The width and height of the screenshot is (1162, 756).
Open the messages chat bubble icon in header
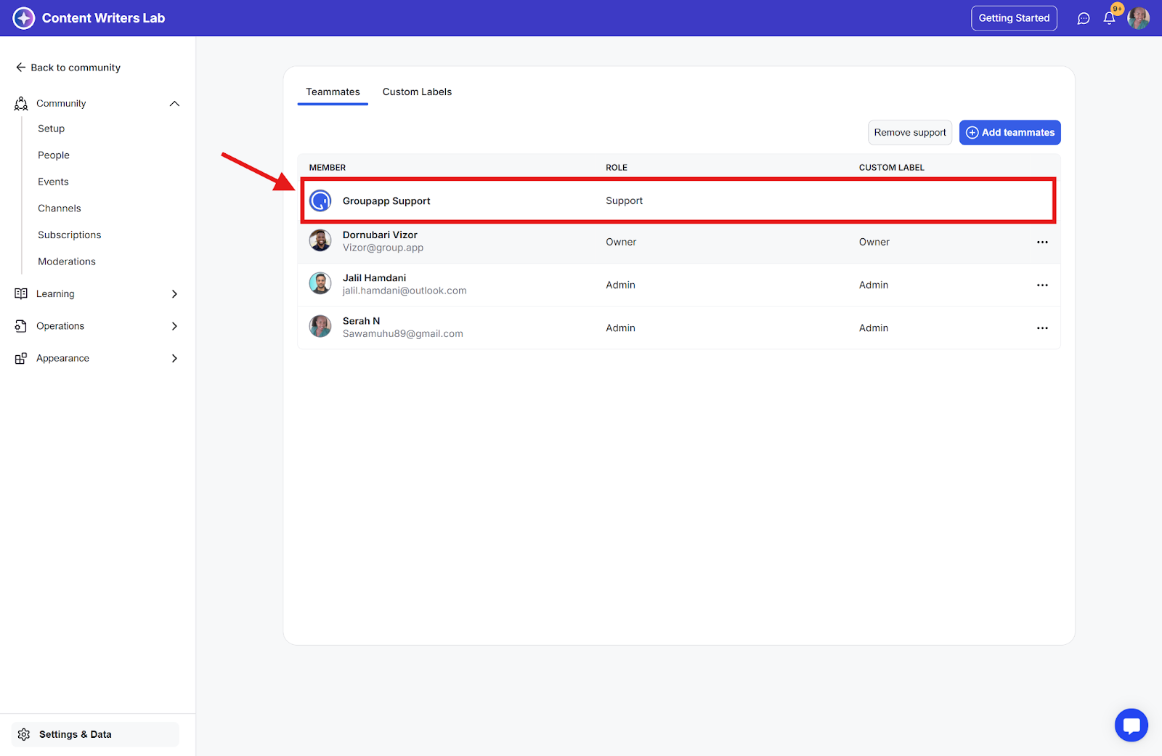click(x=1083, y=18)
